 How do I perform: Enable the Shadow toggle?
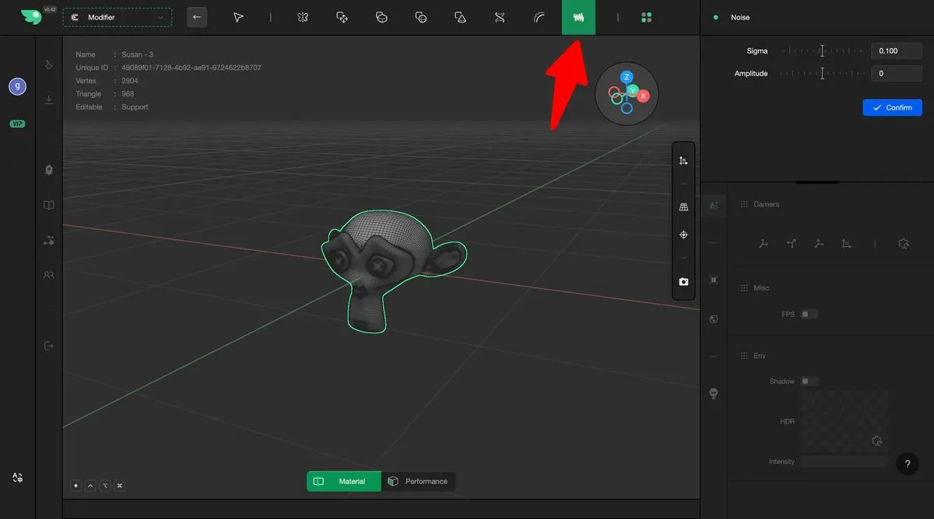pyautogui.click(x=809, y=381)
